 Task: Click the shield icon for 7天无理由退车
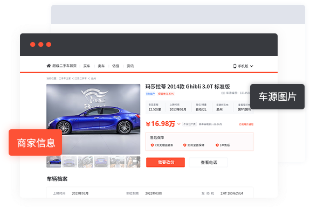click(152, 145)
